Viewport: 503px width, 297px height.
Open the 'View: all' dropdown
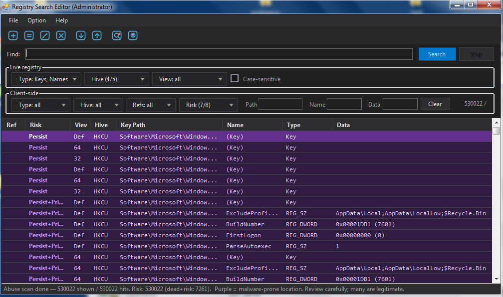coord(189,79)
